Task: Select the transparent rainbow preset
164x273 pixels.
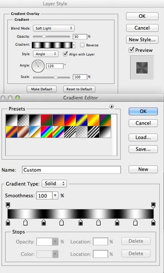Action: click(x=58, y=132)
